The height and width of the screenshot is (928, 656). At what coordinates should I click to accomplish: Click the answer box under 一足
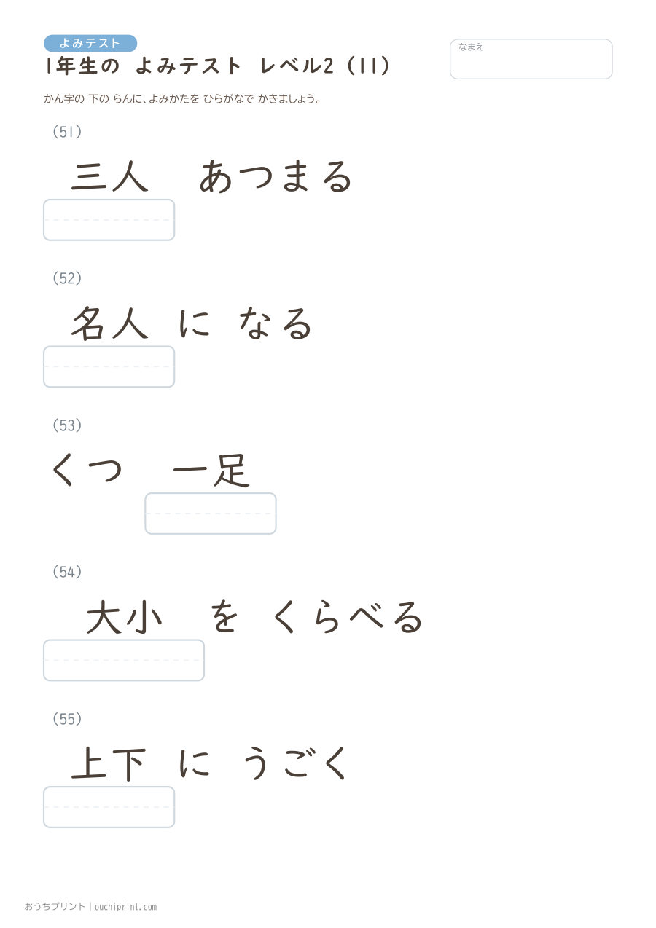tap(211, 514)
